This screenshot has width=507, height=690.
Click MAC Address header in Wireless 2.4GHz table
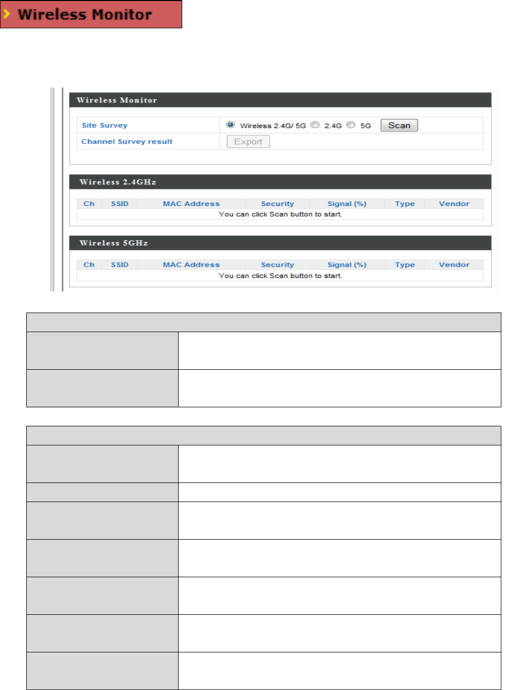pos(191,204)
